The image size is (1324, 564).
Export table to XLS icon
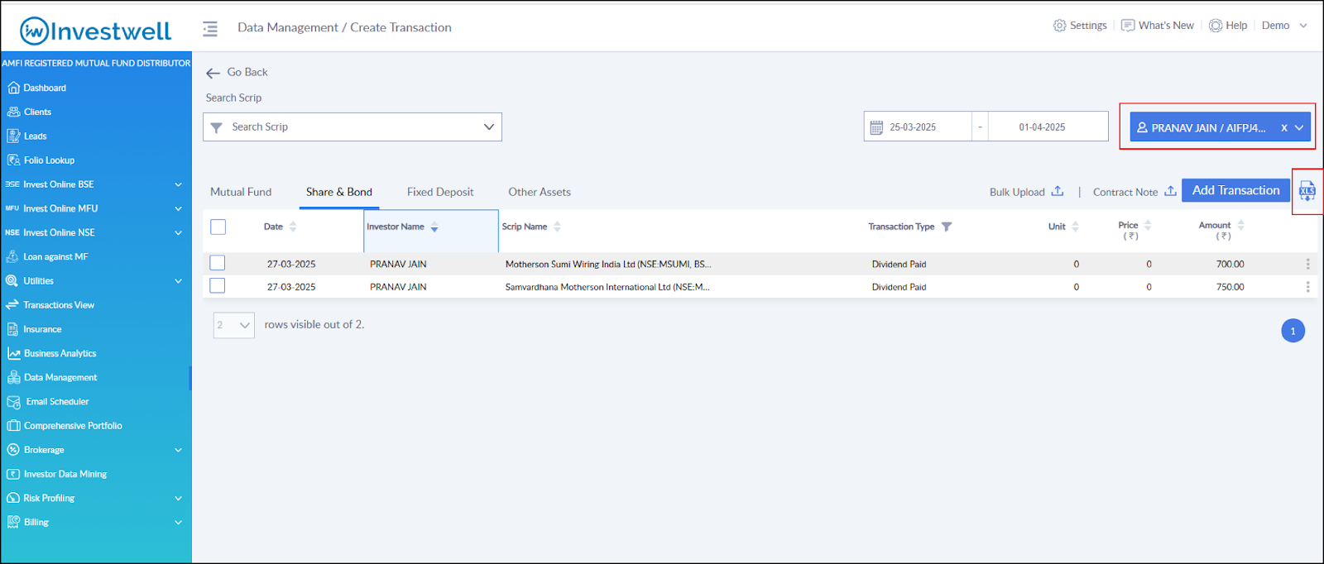(1307, 191)
